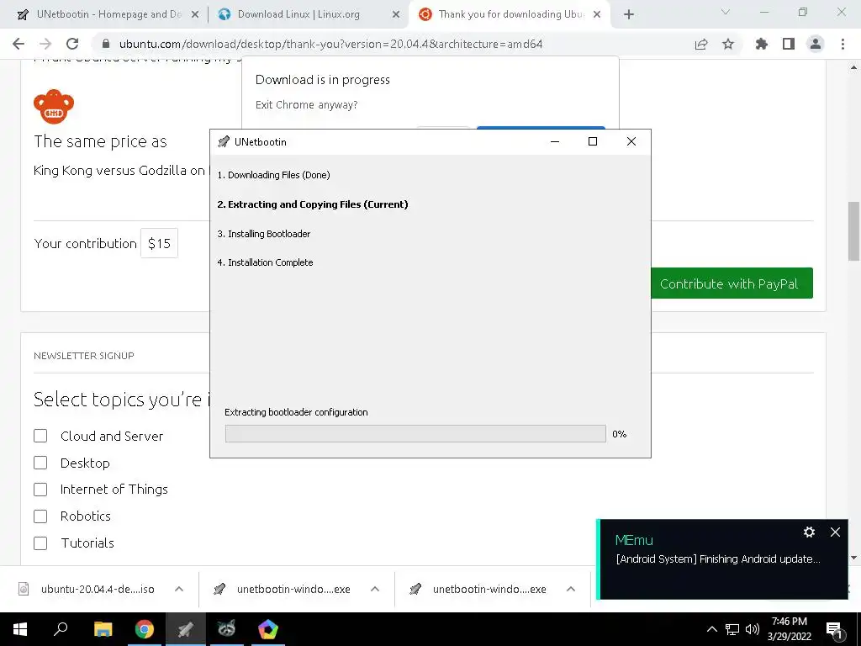Close the Download Linux tab

pyautogui.click(x=396, y=15)
